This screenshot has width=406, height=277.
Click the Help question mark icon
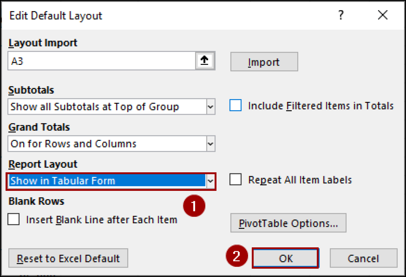(x=341, y=15)
